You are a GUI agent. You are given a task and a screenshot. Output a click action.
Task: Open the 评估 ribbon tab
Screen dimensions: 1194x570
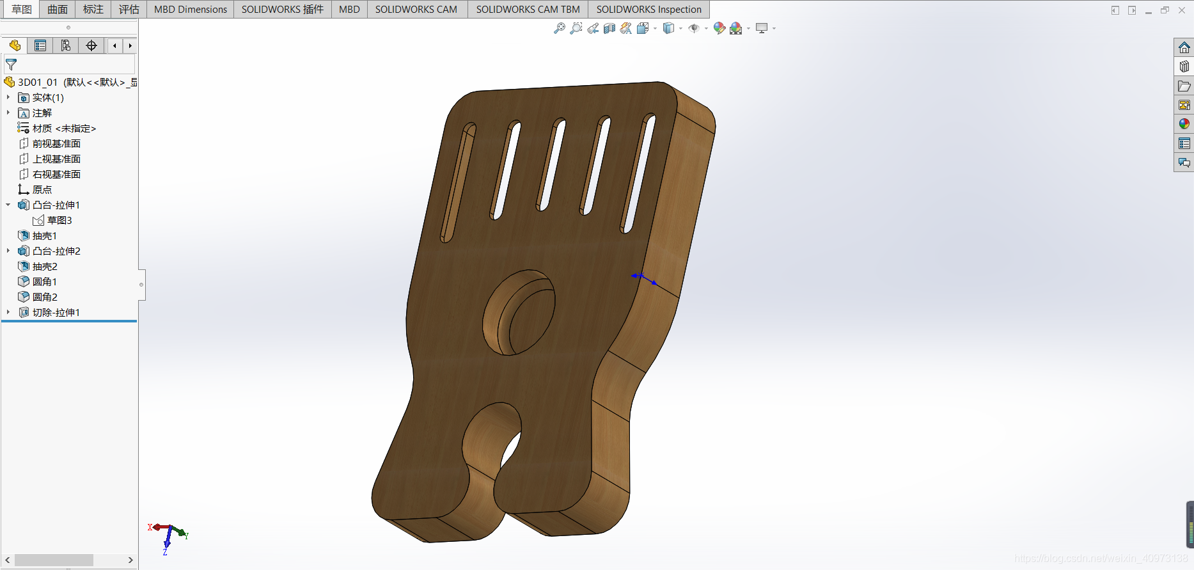(x=129, y=9)
